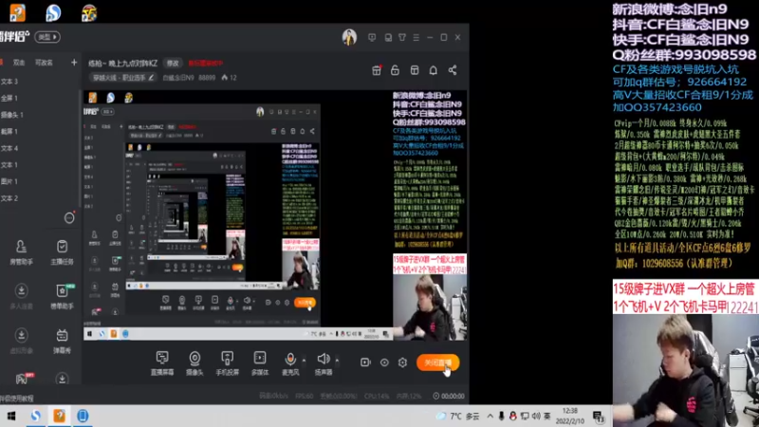The image size is (759, 427).
Task: Open the save icon in title bar
Action: click(x=388, y=37)
